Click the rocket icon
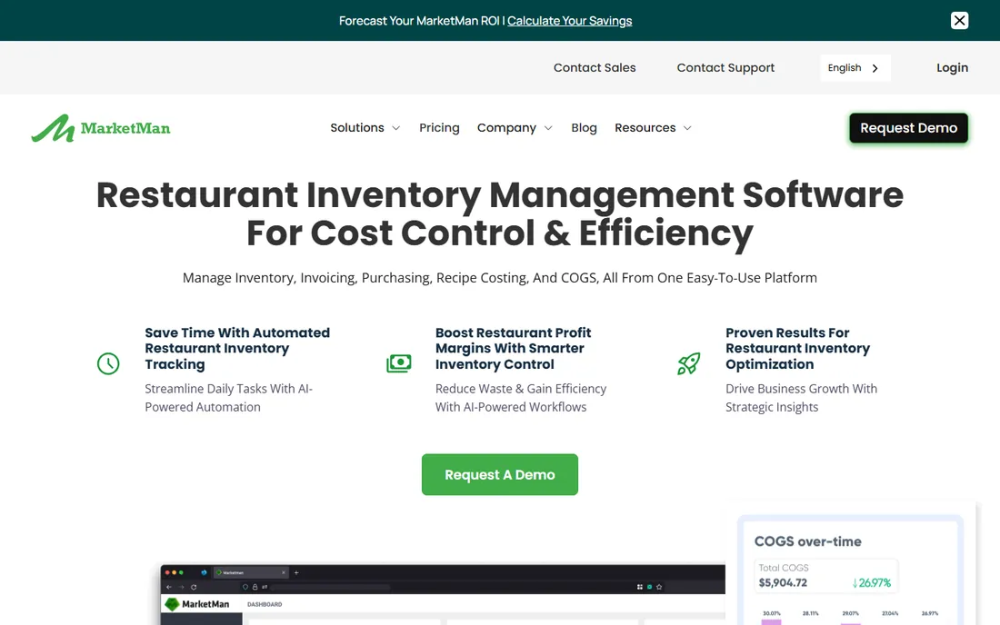1000x625 pixels. (x=689, y=363)
